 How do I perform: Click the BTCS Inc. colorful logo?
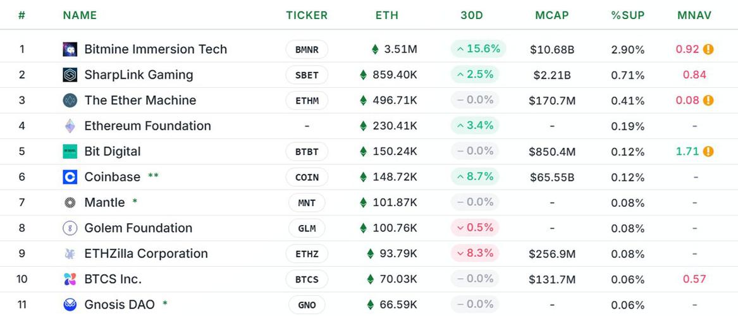[x=70, y=279]
